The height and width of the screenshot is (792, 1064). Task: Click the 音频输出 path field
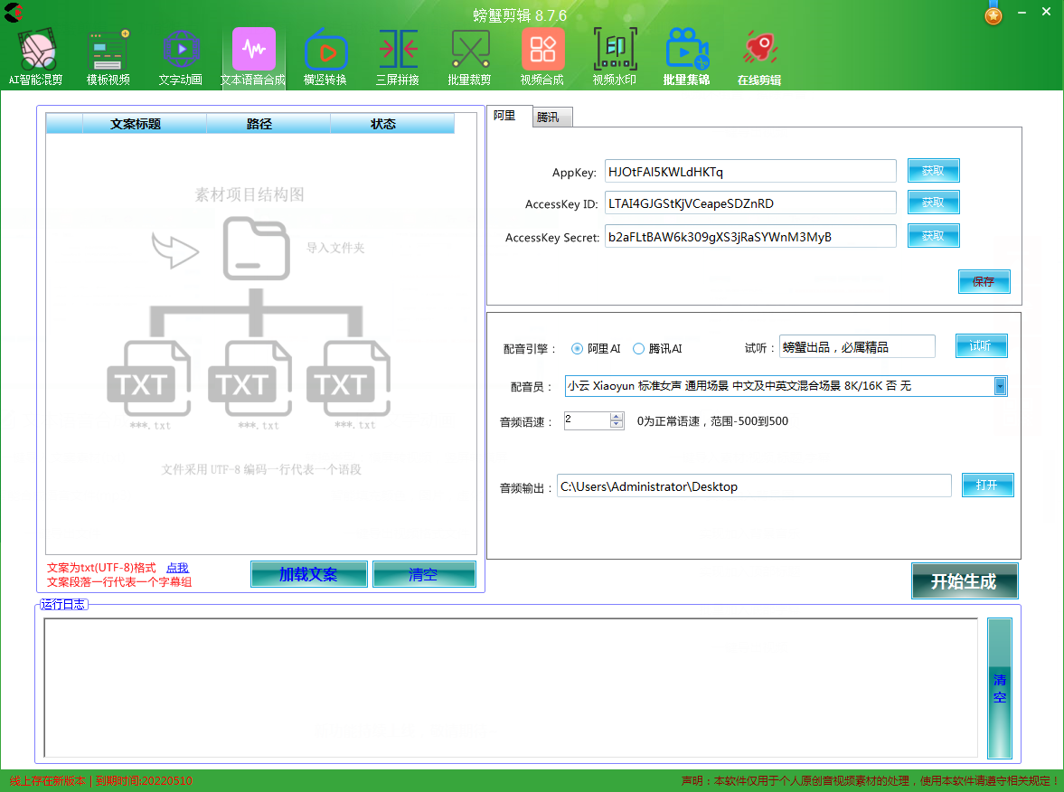754,486
